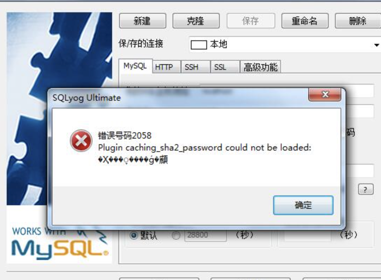Expand the 本地 connection combo box
This screenshot has height=280, width=381.
[285, 45]
